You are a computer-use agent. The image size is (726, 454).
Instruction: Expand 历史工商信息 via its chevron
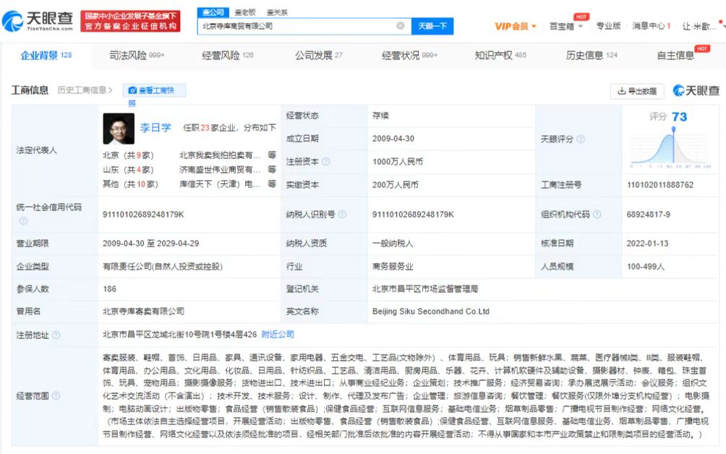tap(110, 90)
